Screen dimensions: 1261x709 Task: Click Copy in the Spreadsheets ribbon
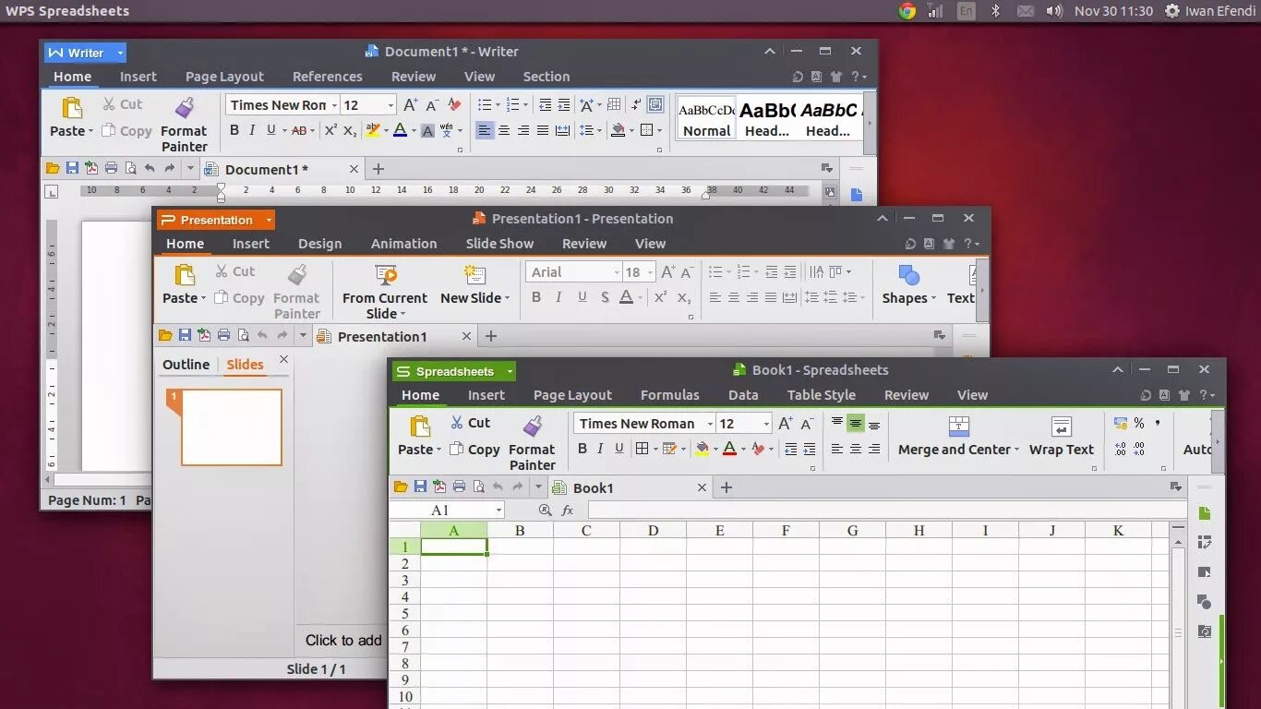[x=474, y=450]
